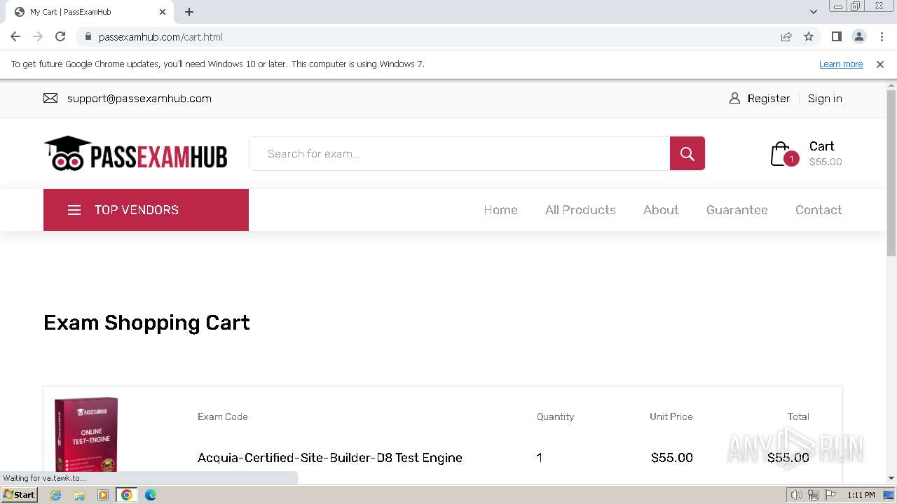Screen dimensions: 897x504
Task: Bookmark this page with the star icon
Action: coord(809,37)
